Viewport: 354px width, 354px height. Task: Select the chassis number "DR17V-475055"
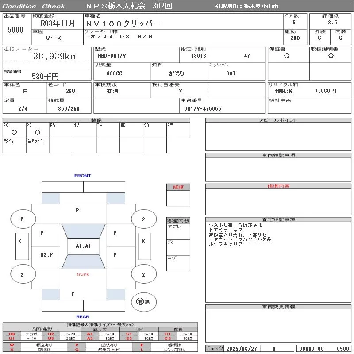coord(203,108)
